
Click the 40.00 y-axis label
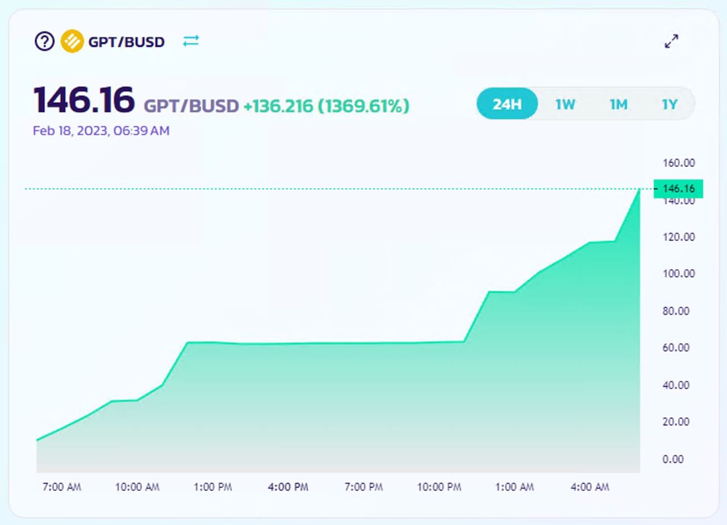[x=676, y=385]
